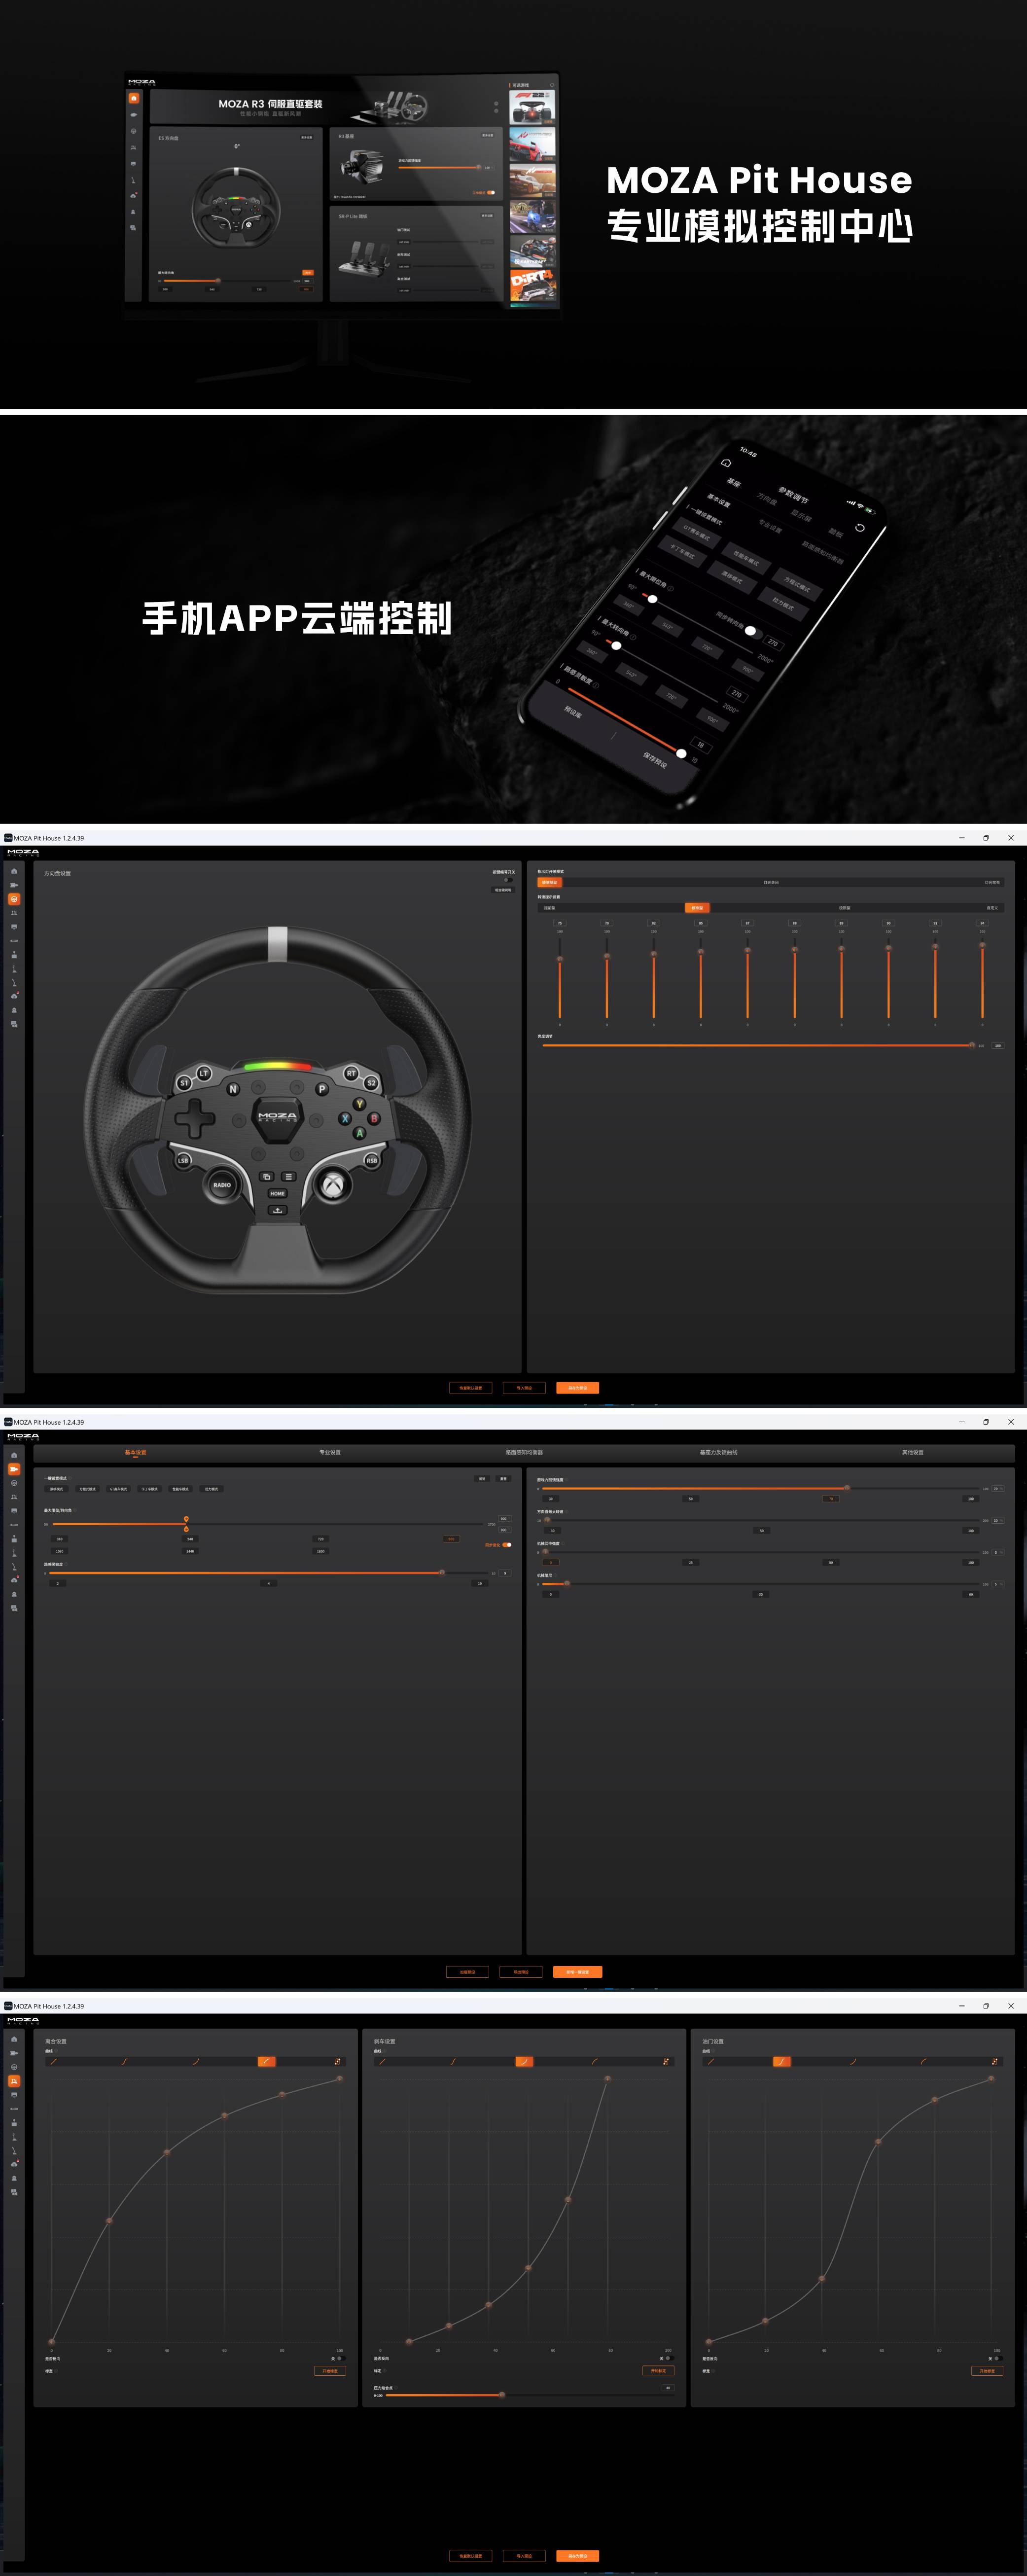The width and height of the screenshot is (1027, 2576).
Task: Toggle reverse direction switch in 离合设置 panel
Action: click(x=342, y=2358)
